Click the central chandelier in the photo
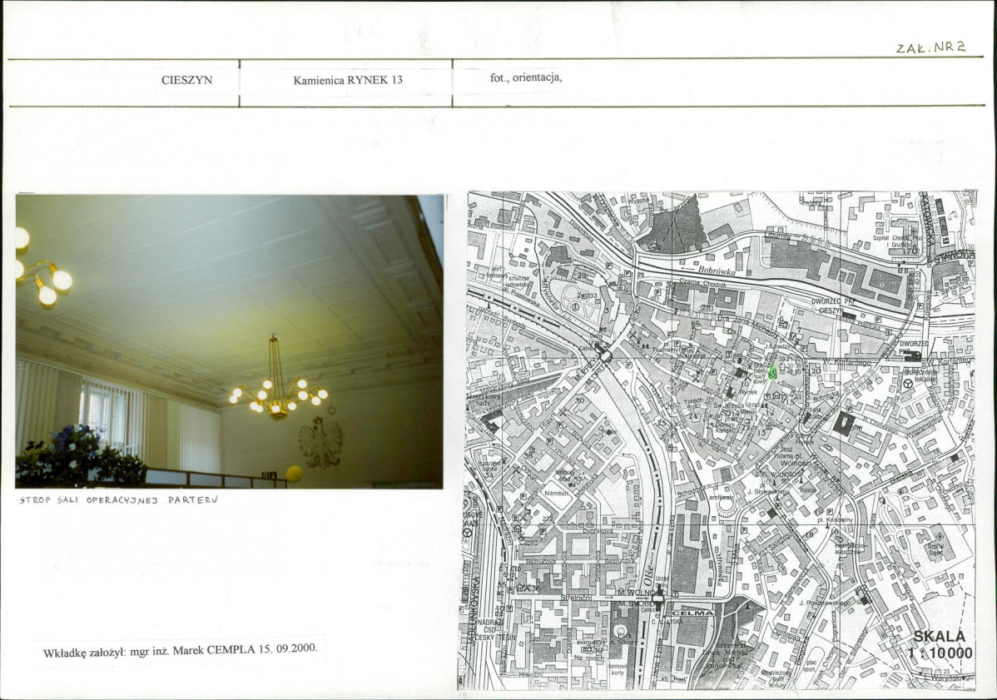 pos(277,390)
